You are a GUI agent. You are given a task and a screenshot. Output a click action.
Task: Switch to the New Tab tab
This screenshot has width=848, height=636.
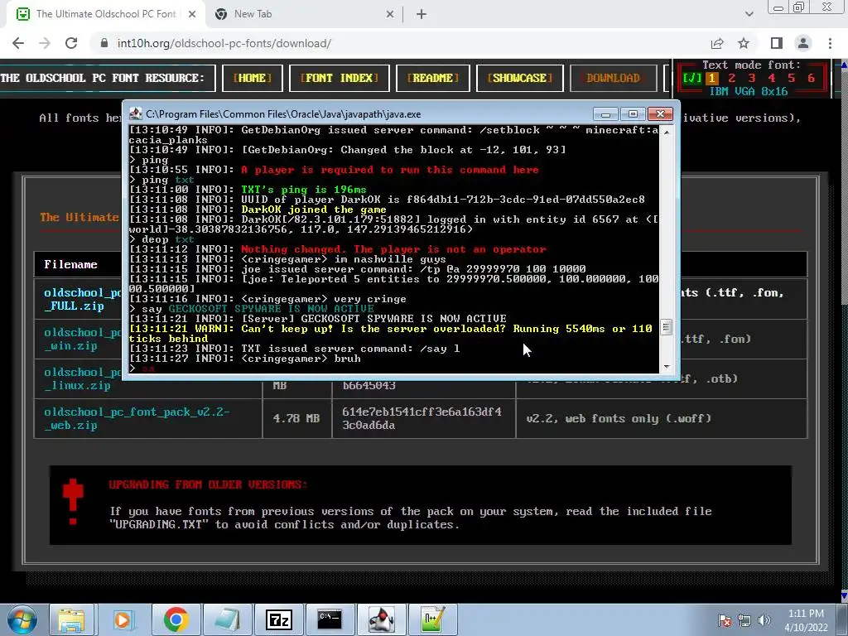click(x=304, y=14)
